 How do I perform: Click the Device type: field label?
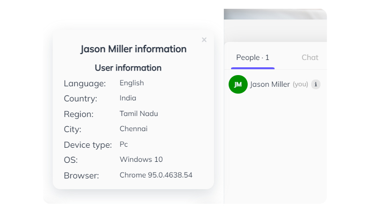[88, 145]
